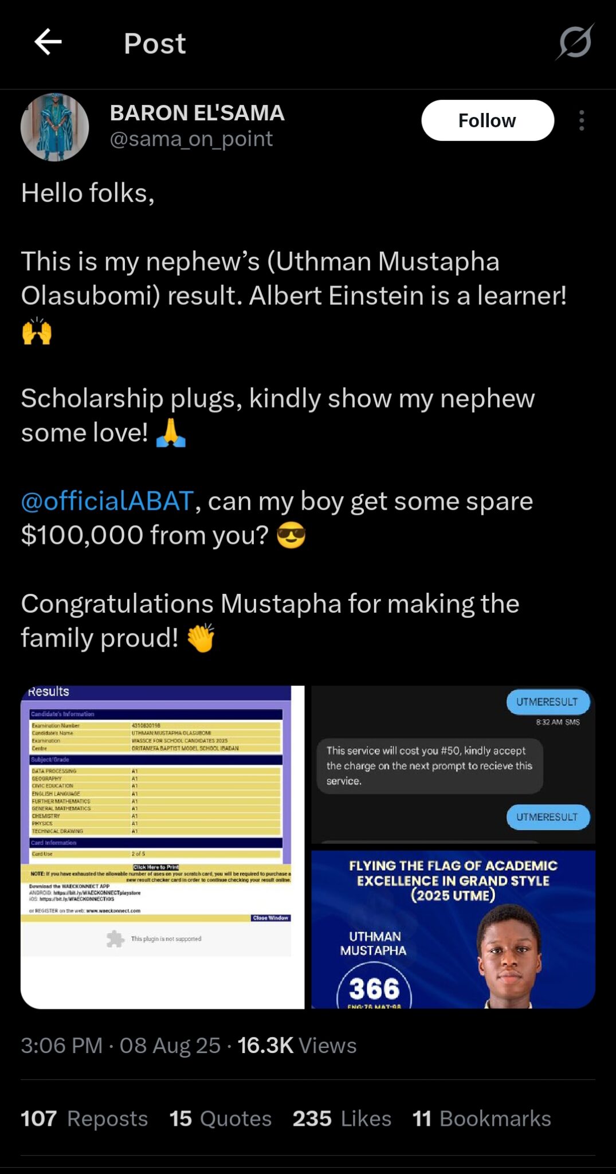616x1174 pixels.
Task: View the 16.3K Views analytics
Action: [x=297, y=1046]
